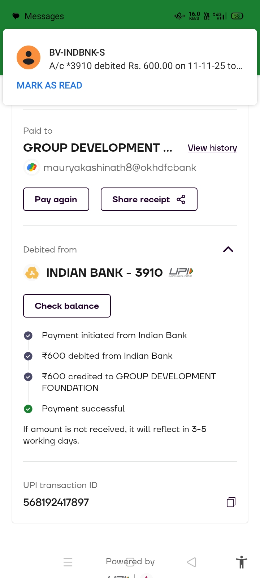Tap checkmark beside ₹600 debited step
The width and height of the screenshot is (260, 578).
point(28,356)
